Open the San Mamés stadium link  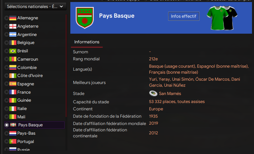pyautogui.click(x=170, y=94)
